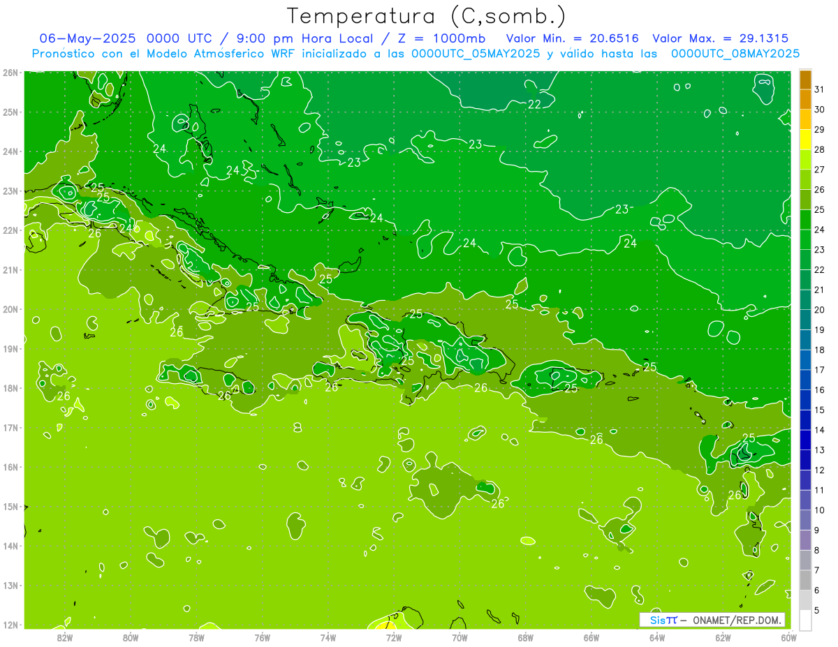
Task: Click the color bar value 5
Action: 818,611
